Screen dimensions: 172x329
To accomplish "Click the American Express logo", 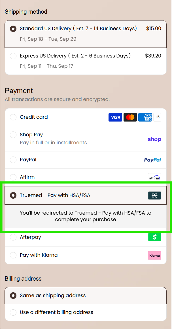I will click(x=145, y=117).
